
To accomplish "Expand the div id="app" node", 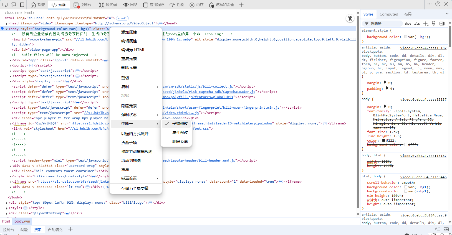I will pos(10,60).
